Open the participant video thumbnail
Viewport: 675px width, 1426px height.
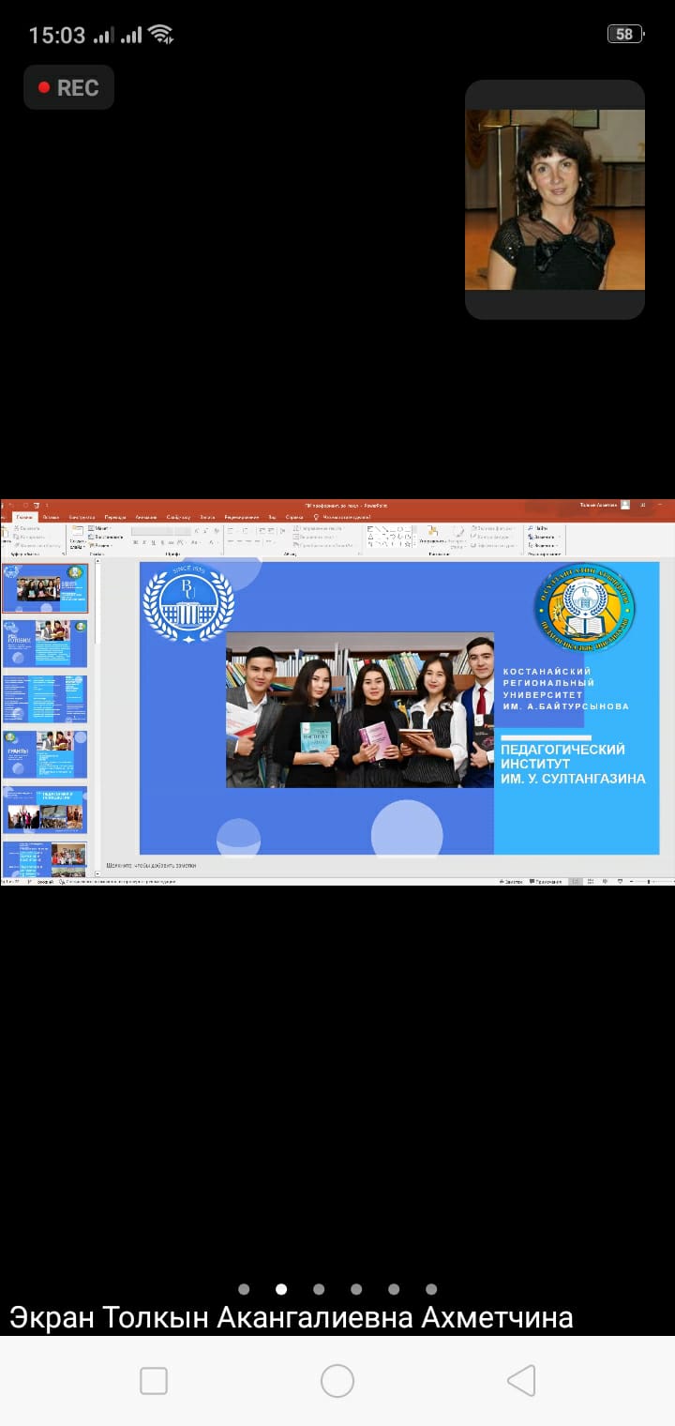[555, 199]
